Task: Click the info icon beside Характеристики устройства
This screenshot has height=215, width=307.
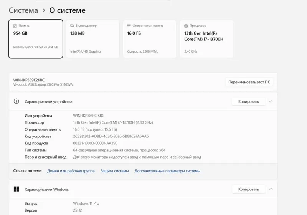Action: pos(16,101)
